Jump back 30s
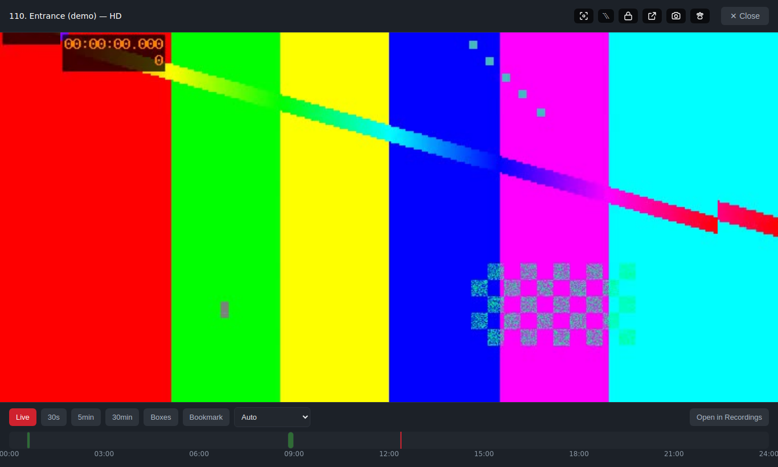This screenshot has height=467, width=778. pyautogui.click(x=54, y=417)
